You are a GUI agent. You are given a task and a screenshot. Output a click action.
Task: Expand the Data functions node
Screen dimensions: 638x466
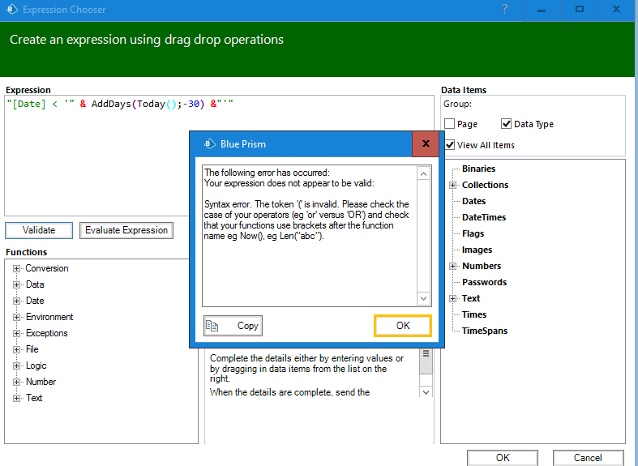click(16, 284)
